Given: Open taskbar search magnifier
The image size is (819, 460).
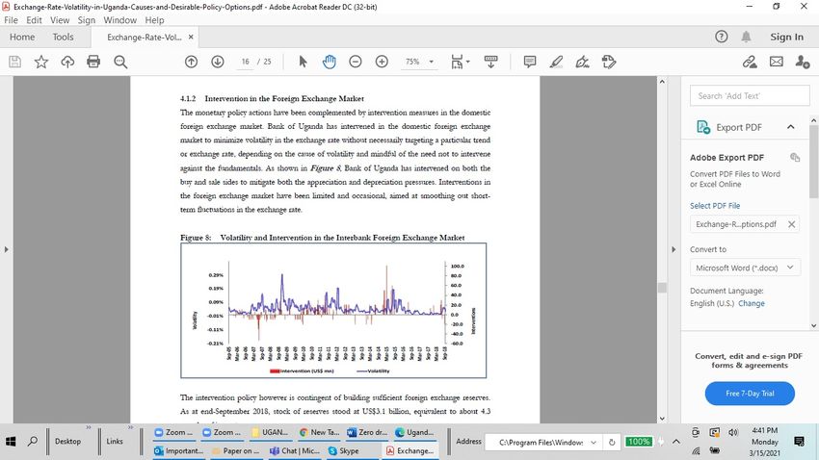Looking at the screenshot, I should point(33,441).
